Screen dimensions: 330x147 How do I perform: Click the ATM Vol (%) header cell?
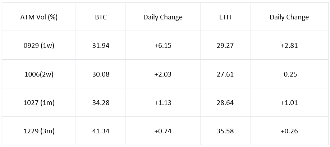39,17
